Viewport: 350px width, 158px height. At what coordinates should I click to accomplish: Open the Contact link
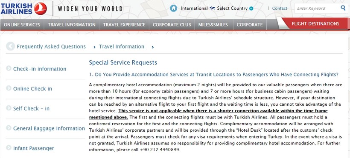point(280,8)
